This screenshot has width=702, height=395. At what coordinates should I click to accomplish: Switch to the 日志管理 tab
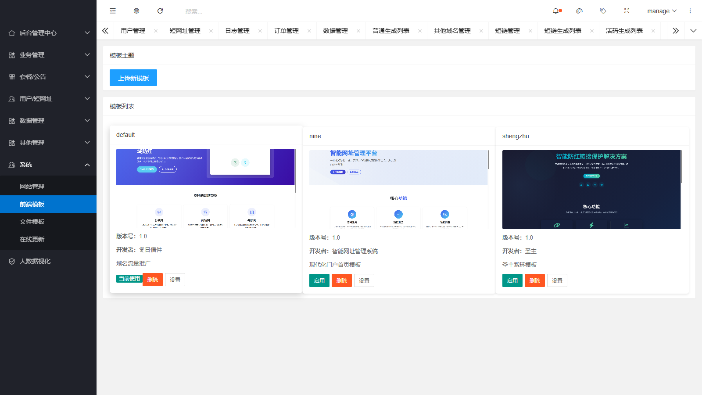click(238, 30)
